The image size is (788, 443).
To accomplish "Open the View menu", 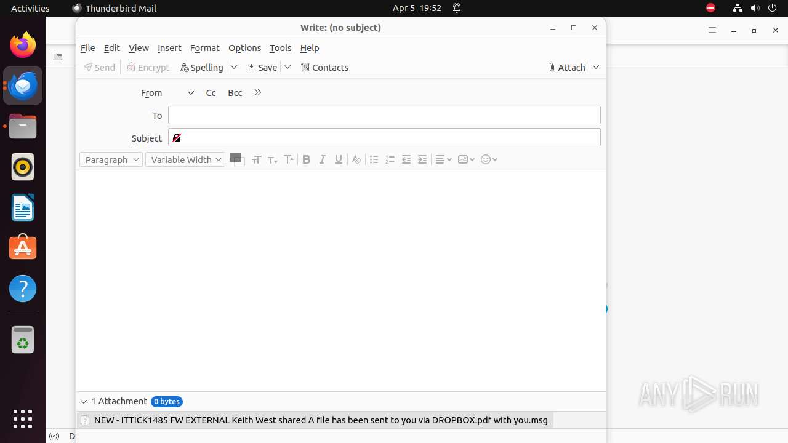I will pyautogui.click(x=139, y=48).
